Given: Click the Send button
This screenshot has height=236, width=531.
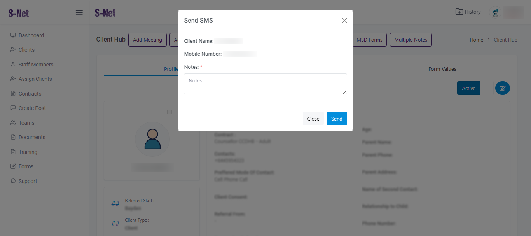Looking at the screenshot, I should click(x=337, y=119).
